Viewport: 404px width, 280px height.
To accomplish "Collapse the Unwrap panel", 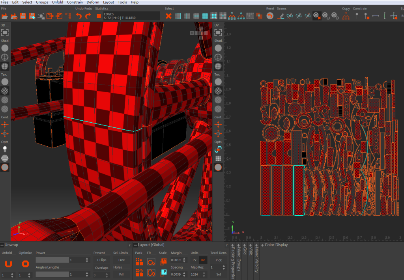I will (2, 245).
